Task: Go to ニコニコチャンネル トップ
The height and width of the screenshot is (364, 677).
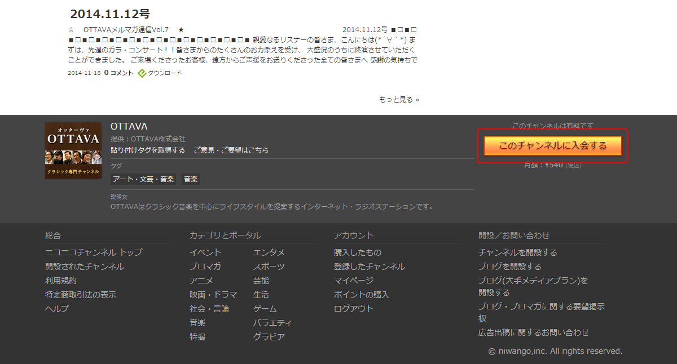Action: [x=94, y=252]
